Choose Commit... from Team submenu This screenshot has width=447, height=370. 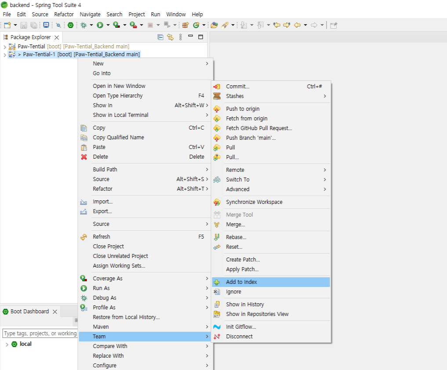pos(271,87)
